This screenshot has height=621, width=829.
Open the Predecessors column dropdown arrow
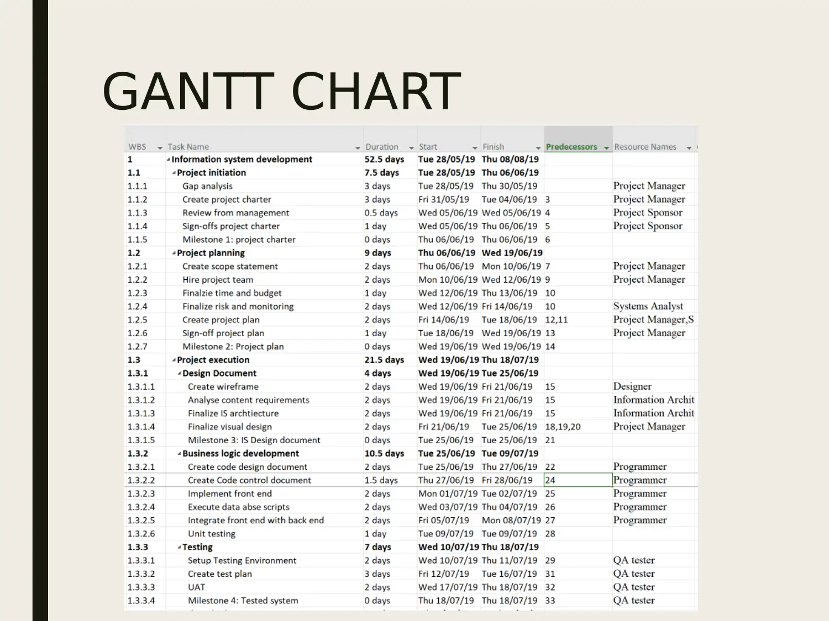[x=606, y=147]
